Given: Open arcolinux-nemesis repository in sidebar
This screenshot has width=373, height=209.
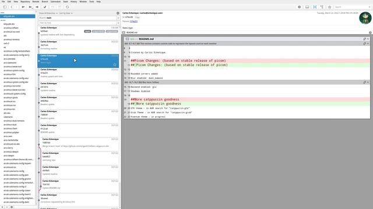Looking at the screenshot, I should tap(12, 39).
